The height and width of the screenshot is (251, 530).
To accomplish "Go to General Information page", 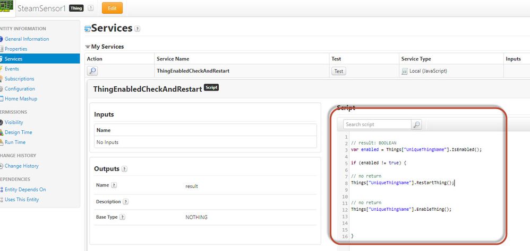I will (27, 39).
